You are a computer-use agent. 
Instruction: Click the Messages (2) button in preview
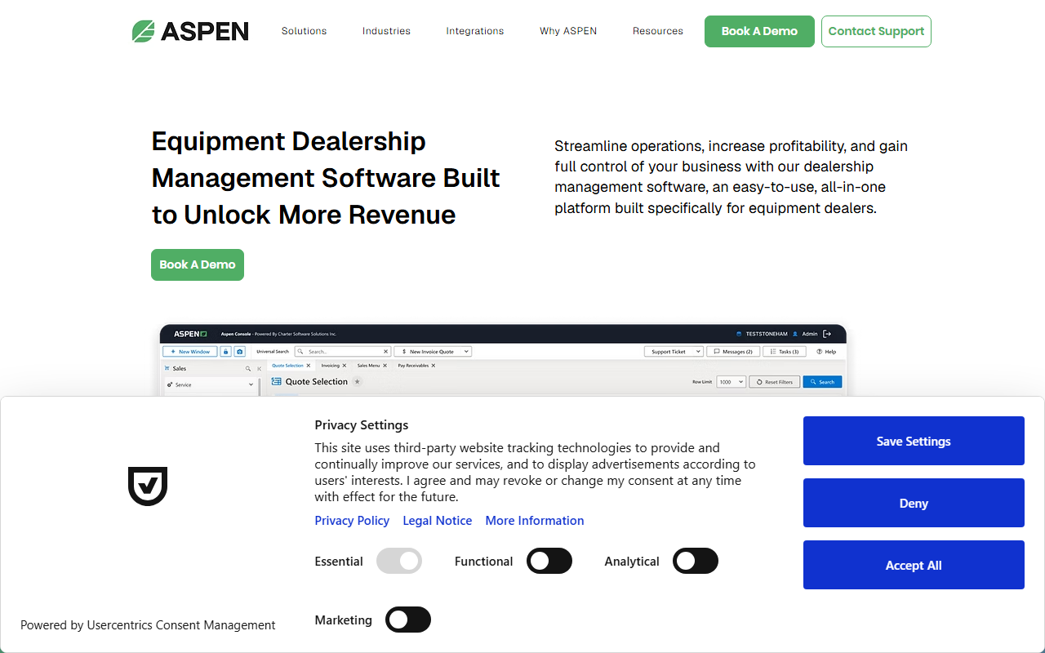coord(733,352)
